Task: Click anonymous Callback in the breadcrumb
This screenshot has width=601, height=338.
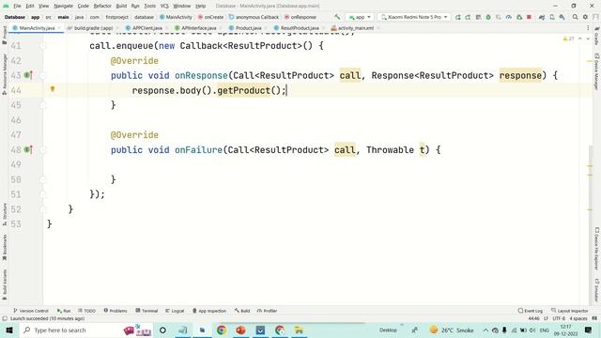Action: pyautogui.click(x=254, y=17)
